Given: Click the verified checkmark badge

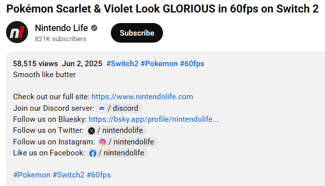Looking at the screenshot, I should pos(94,28).
